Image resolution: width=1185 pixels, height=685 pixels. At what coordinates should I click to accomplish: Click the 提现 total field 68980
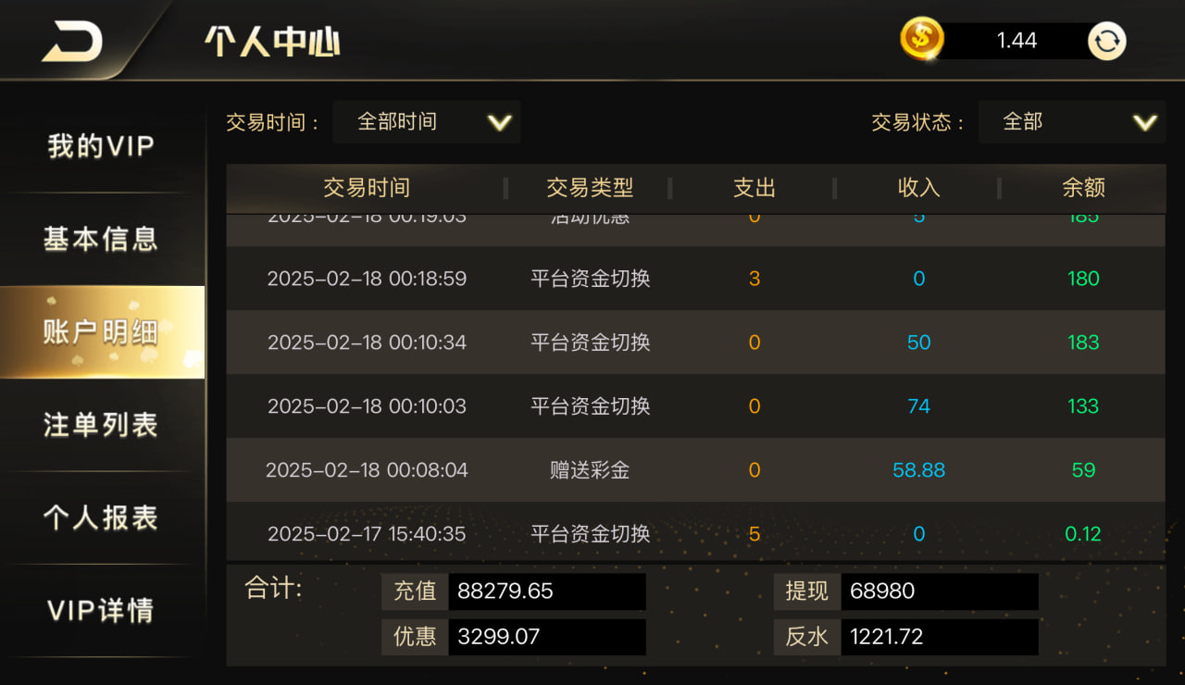(940, 592)
